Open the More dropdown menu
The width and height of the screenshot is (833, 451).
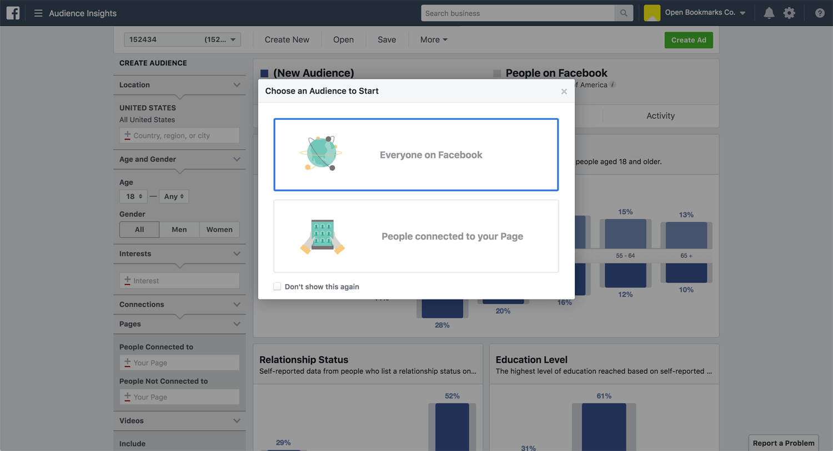[x=434, y=39]
